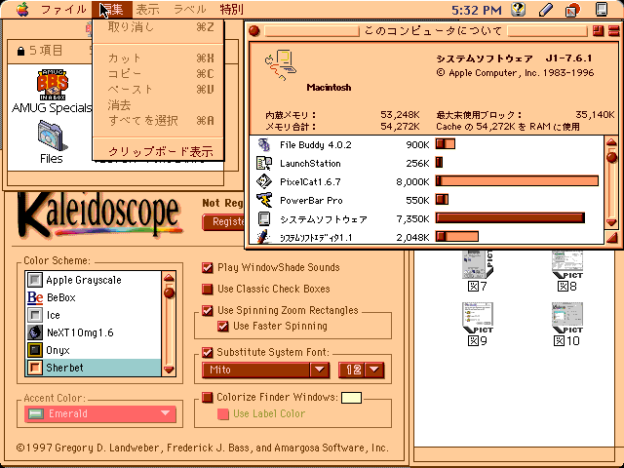Click the File Buddy memory usage bar

pos(446,144)
